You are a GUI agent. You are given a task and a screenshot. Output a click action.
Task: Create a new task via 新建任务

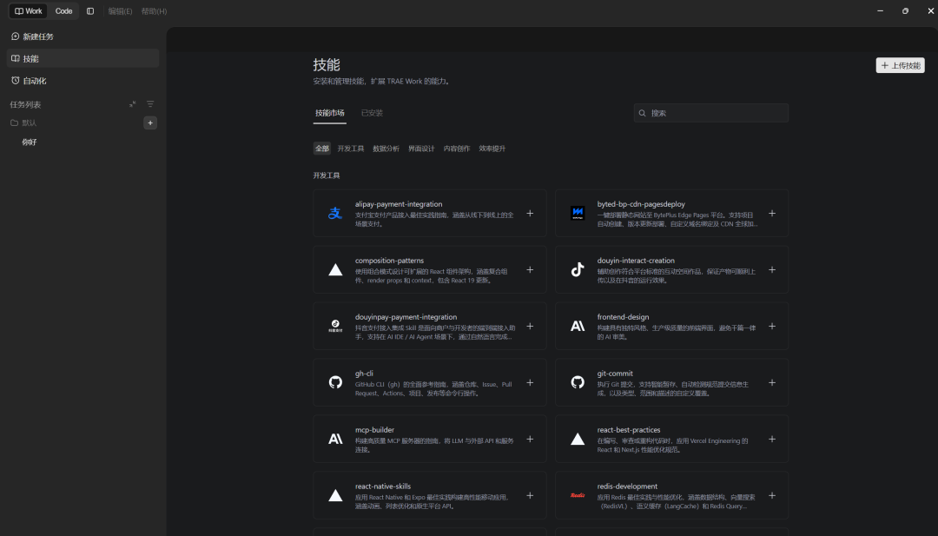pos(83,36)
